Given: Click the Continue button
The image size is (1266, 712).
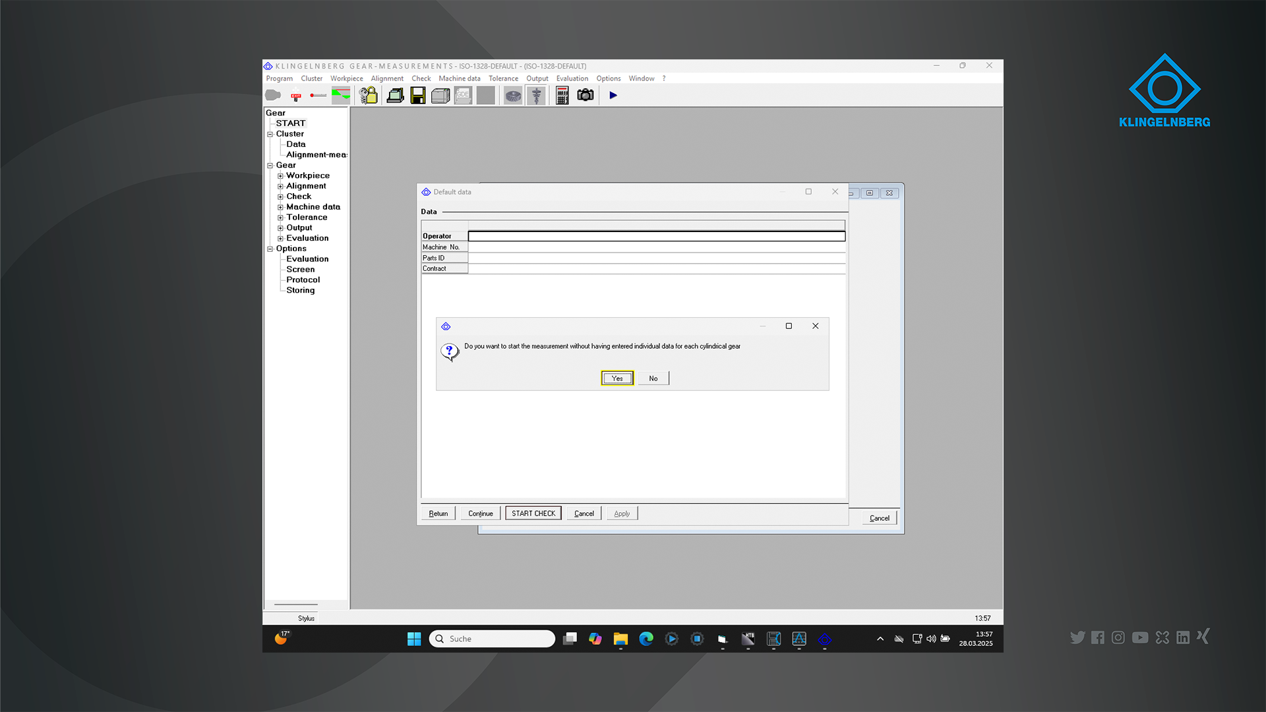Looking at the screenshot, I should (481, 514).
